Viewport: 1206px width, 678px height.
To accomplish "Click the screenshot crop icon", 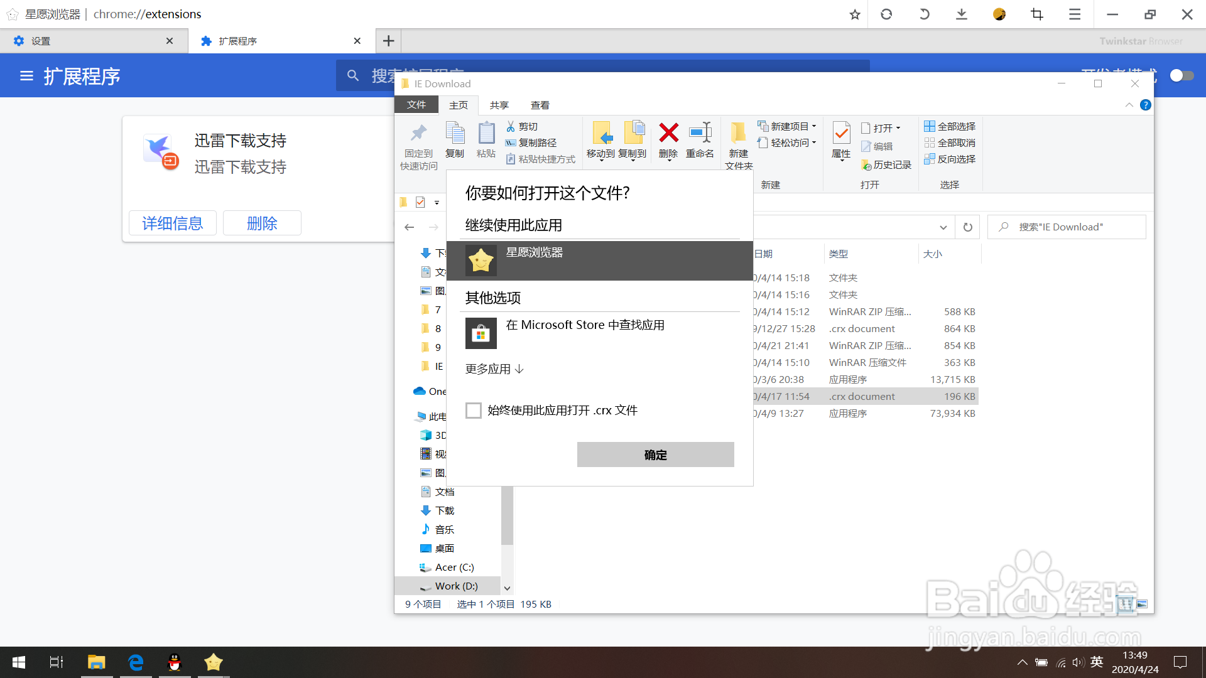I will 1037,14.
